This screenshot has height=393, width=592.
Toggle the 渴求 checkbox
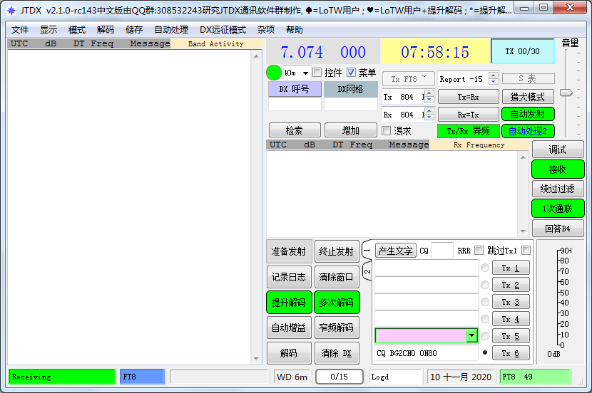tap(386, 131)
